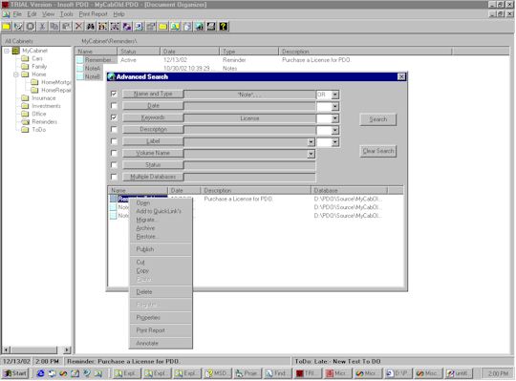Click the Name and Type button
The image size is (516, 381).
tap(153, 94)
